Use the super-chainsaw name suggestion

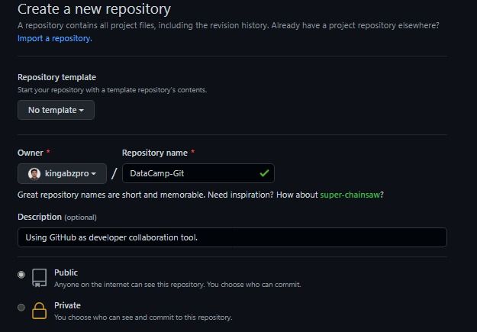coord(350,195)
